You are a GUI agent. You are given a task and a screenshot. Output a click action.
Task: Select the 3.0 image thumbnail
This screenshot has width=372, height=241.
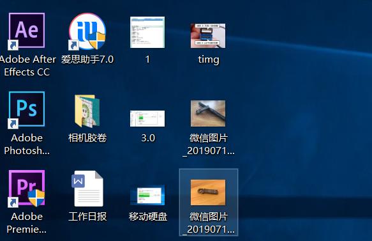pos(147,118)
